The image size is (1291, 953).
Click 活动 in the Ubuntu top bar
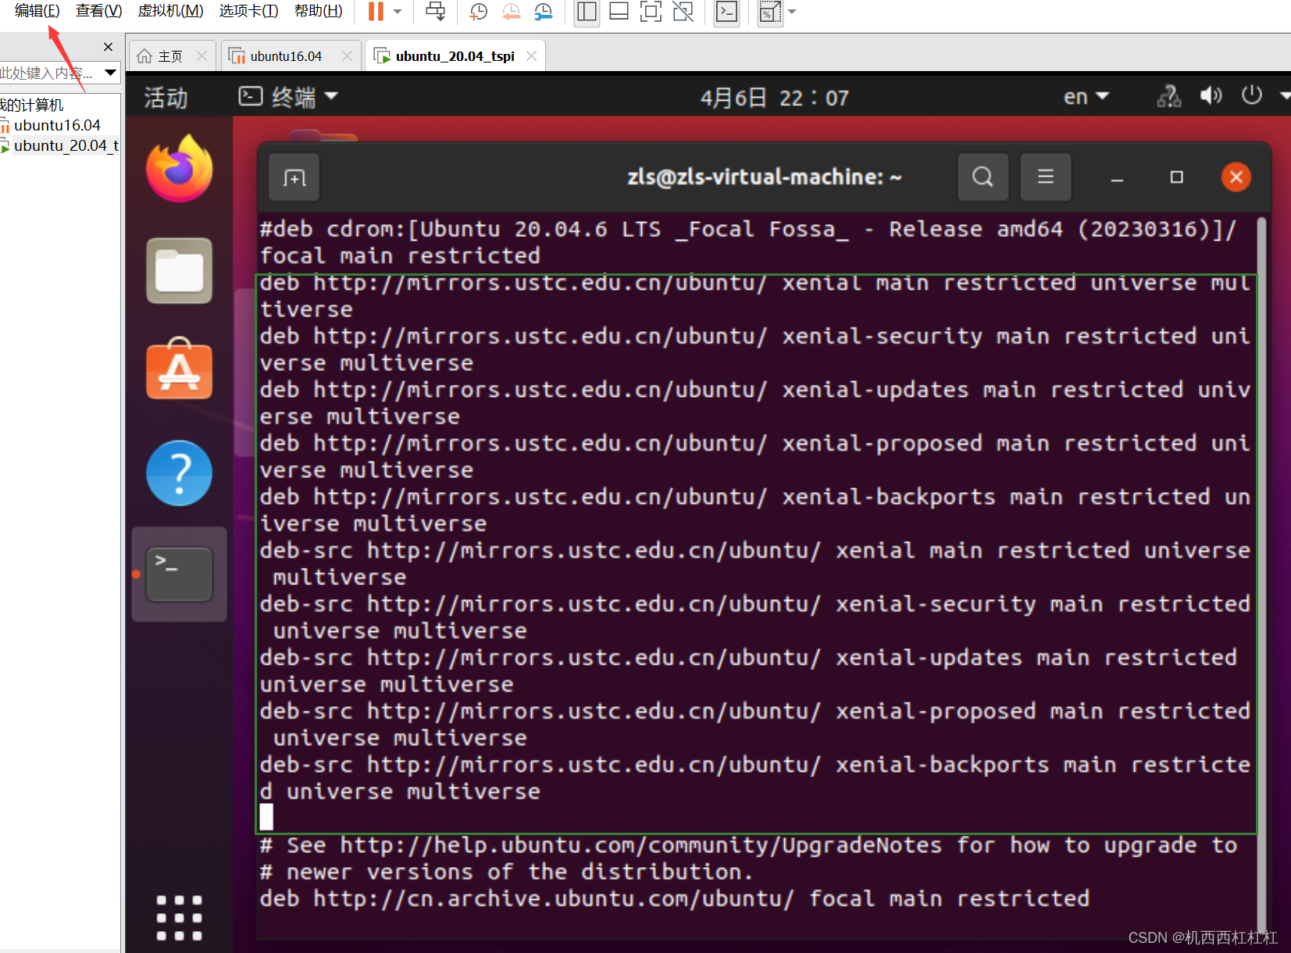[x=164, y=96]
